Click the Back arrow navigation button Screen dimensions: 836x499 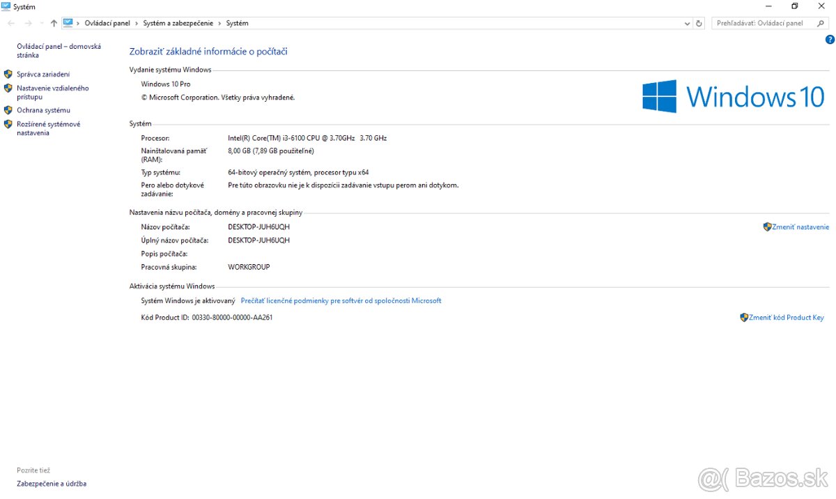10,23
